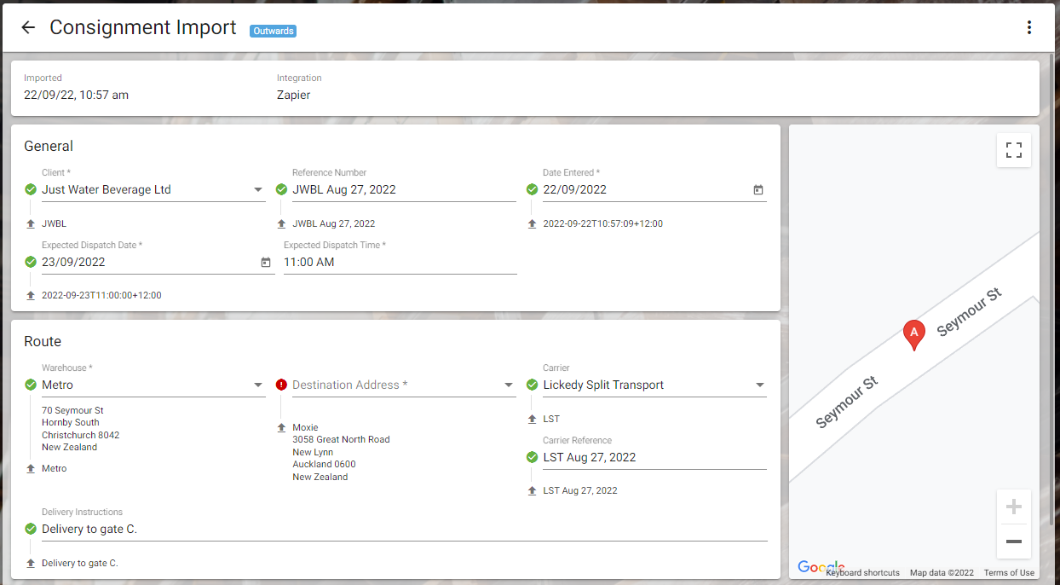
Task: Click green check icon beside Delivery Instructions
Action: (31, 529)
